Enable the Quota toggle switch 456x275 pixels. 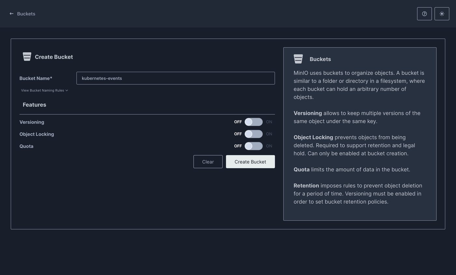(x=253, y=146)
